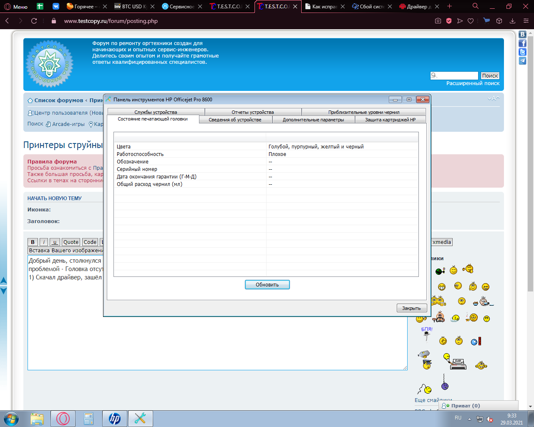Toggle underline formatting button u
The image size is (534, 427).
[55, 242]
